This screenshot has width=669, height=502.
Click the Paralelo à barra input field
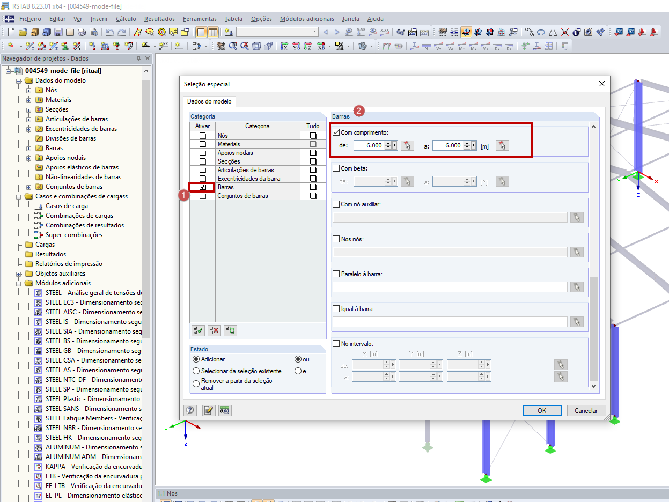tap(450, 287)
